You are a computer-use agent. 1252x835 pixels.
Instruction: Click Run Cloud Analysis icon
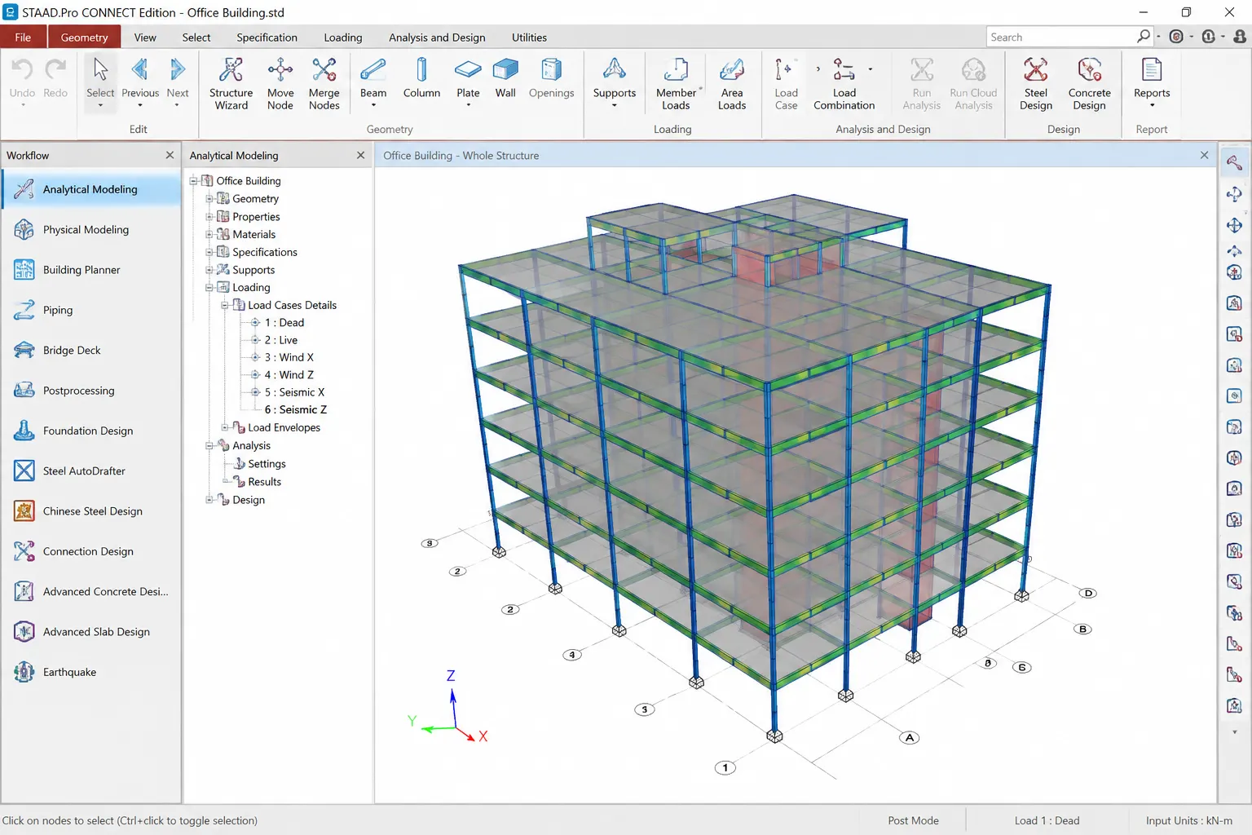(x=973, y=83)
